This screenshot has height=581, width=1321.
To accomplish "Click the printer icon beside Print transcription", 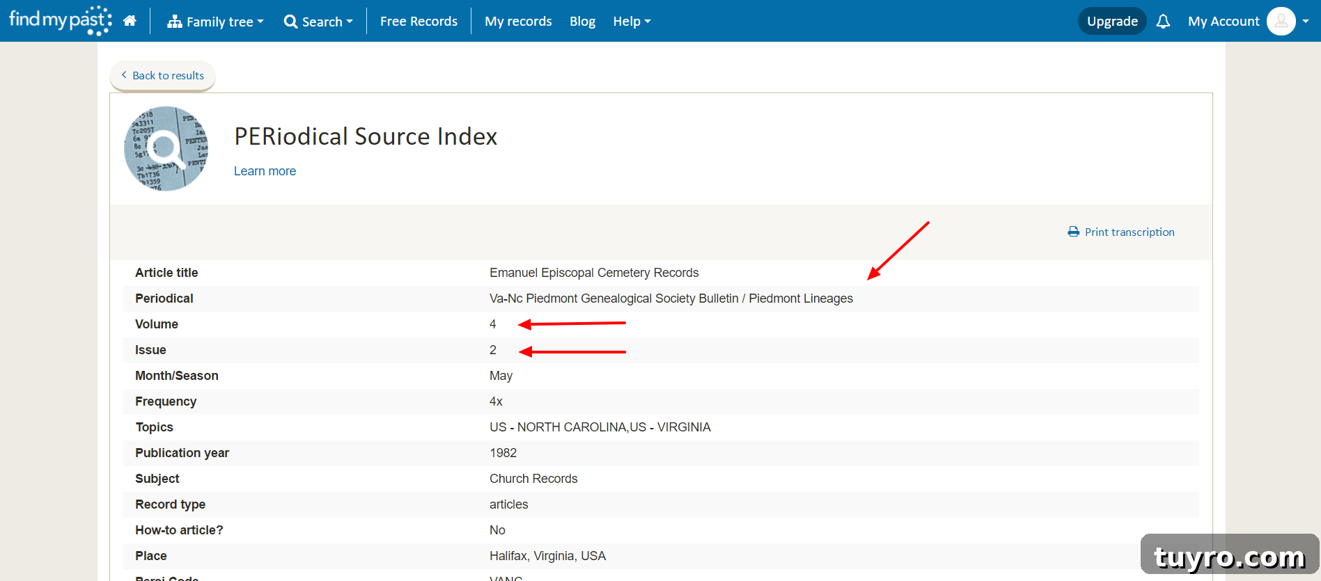I will pyautogui.click(x=1074, y=232).
